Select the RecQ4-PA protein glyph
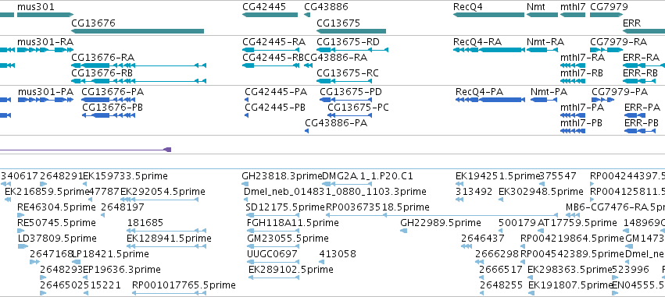This screenshot has height=297, width=665. tap(490, 100)
